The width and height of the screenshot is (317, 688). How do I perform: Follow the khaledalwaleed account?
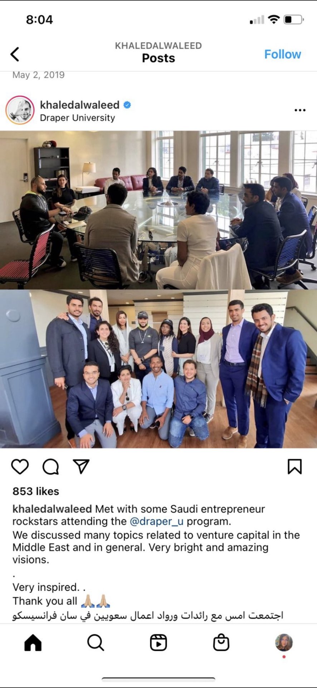[x=283, y=54]
